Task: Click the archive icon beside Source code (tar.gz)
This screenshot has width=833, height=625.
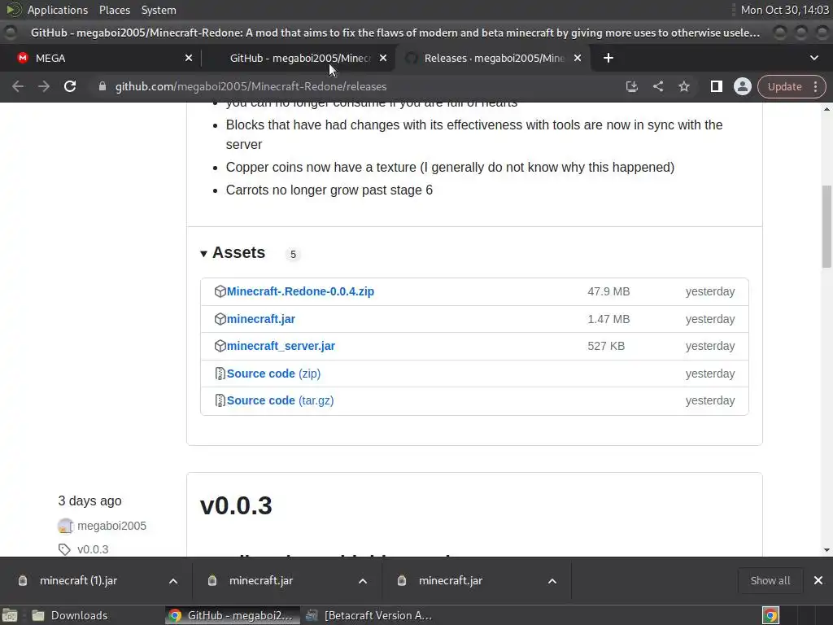Action: pos(220,400)
